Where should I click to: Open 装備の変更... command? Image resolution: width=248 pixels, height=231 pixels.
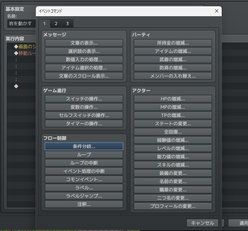coord(173,173)
